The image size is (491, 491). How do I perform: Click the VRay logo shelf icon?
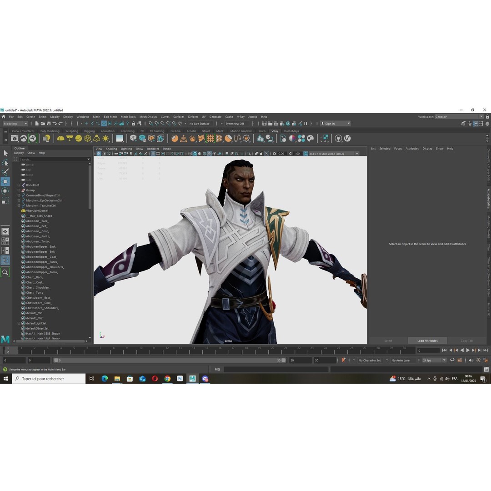coord(347,138)
